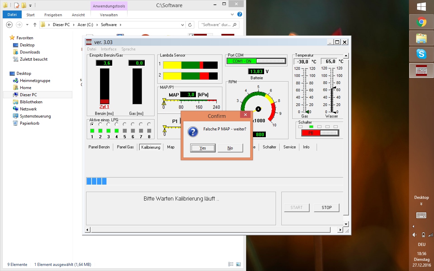Image resolution: width=434 pixels, height=271 pixels.
Task: Click the MAP pressure scale marker
Action: tap(164, 101)
